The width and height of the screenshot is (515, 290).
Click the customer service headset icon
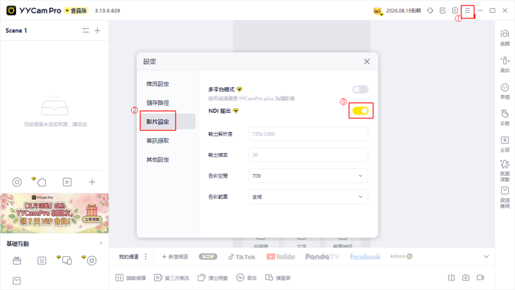point(430,10)
